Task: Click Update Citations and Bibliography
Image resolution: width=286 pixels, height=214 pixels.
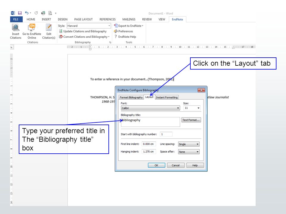Action: coord(83,31)
